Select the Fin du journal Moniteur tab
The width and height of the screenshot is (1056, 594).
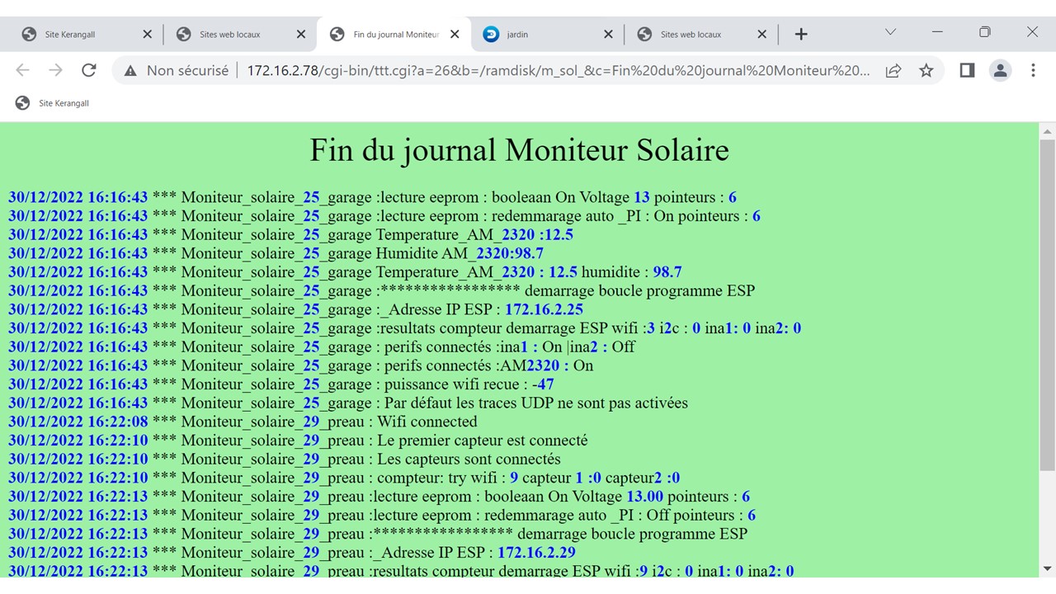click(x=394, y=35)
